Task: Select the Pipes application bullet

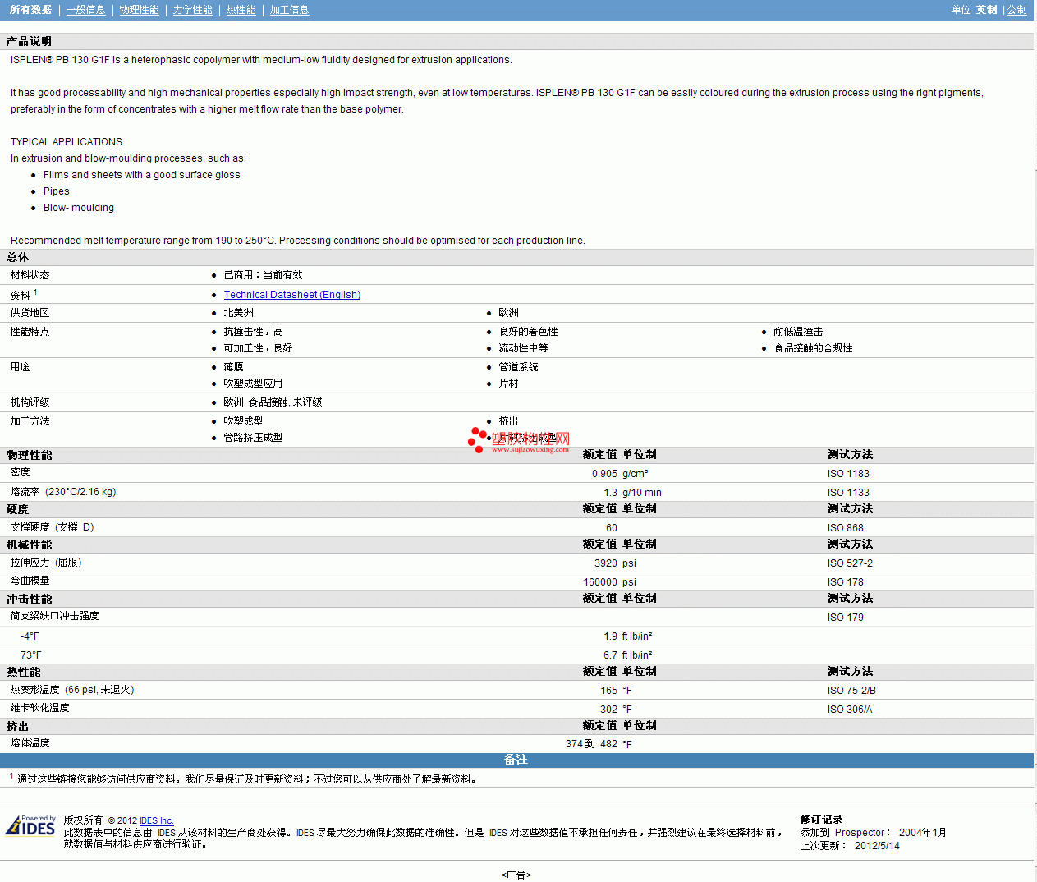Action: click(57, 191)
